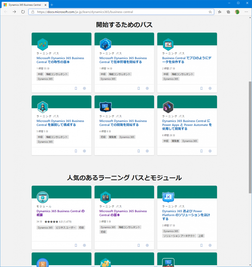Add 開発を開始する card to collection
This screenshot has height=267, width=252.
[x=147, y=151]
